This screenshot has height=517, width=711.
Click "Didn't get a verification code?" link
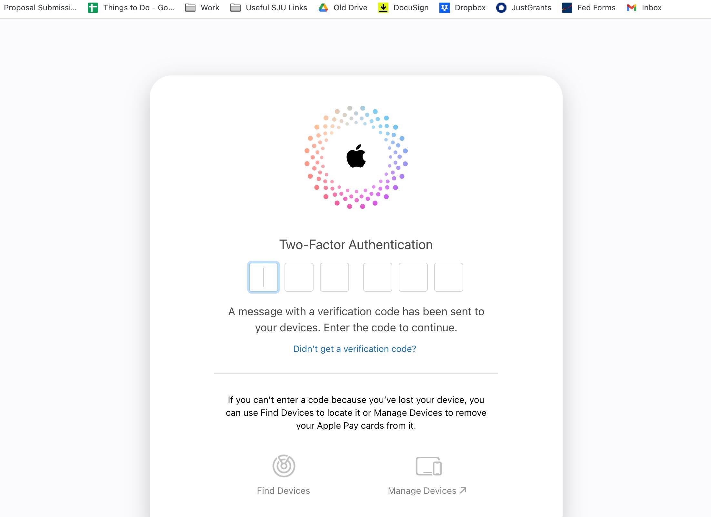click(x=355, y=349)
